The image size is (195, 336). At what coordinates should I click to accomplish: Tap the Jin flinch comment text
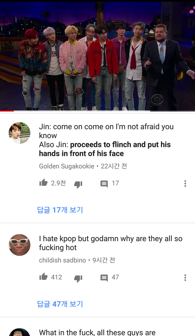click(106, 140)
